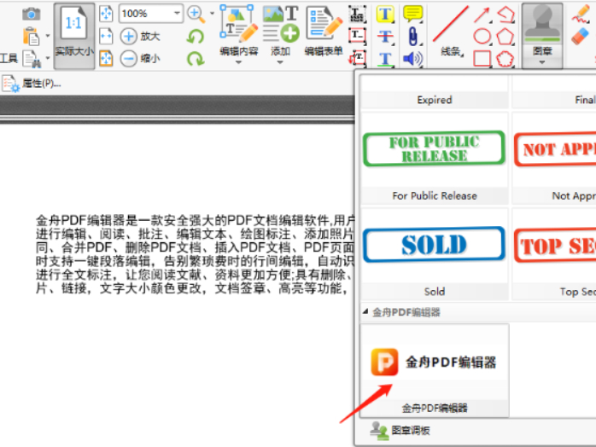Image resolution: width=596 pixels, height=447 pixels.
Task: Open the paste icon dropdown arrow
Action: (x=48, y=36)
